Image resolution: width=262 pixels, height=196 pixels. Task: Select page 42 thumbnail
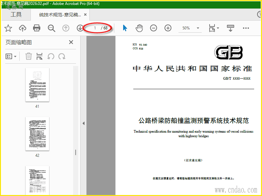37,134
